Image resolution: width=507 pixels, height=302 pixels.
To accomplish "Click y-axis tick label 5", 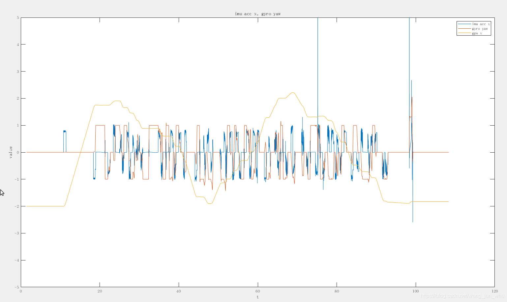I will [x=17, y=17].
